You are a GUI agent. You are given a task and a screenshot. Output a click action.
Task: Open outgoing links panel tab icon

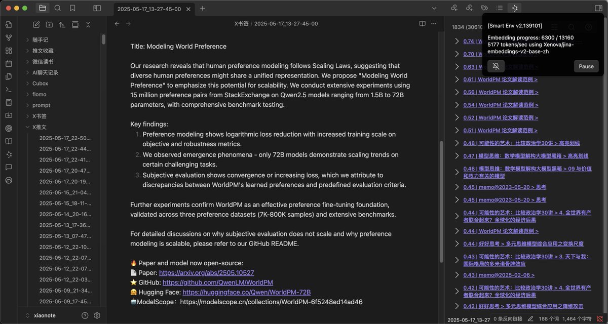pos(469,8)
